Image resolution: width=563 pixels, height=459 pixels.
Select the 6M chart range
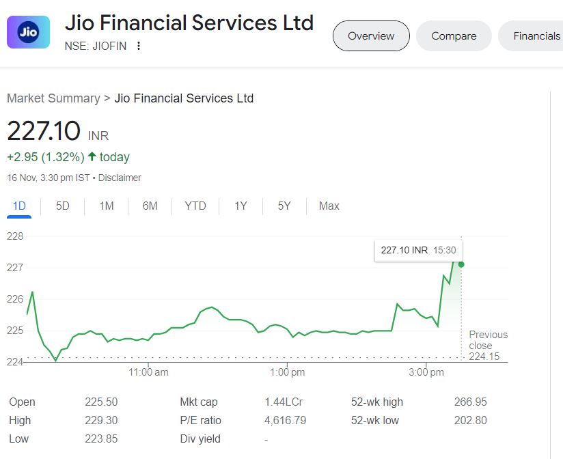tap(150, 206)
